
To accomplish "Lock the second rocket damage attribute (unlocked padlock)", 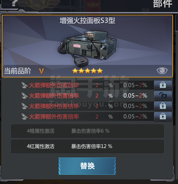I will (x=163, y=95).
